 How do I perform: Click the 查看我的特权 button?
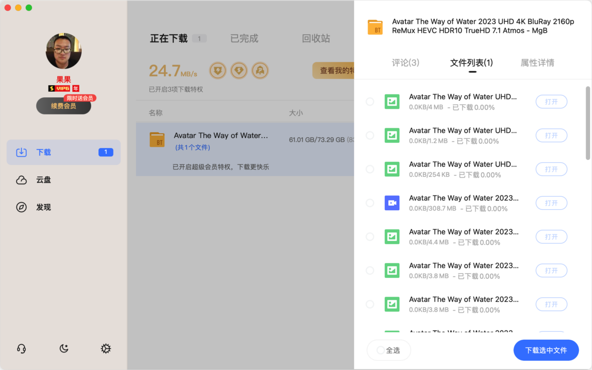click(x=333, y=71)
